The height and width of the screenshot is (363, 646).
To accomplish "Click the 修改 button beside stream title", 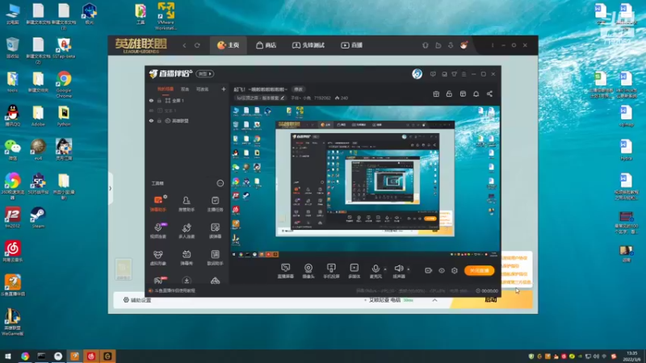I will (x=298, y=90).
